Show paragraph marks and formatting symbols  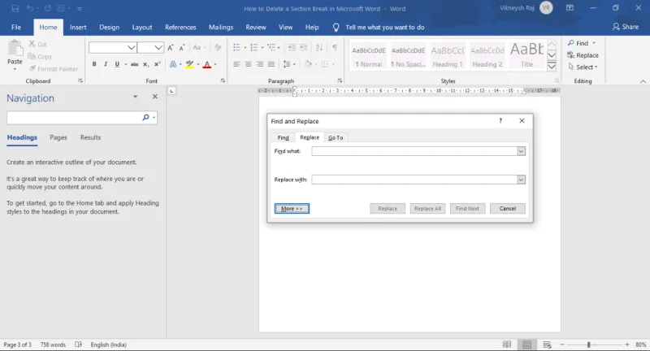coord(335,48)
